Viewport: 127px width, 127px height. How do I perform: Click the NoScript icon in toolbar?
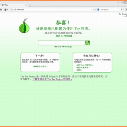pos(1,10)
